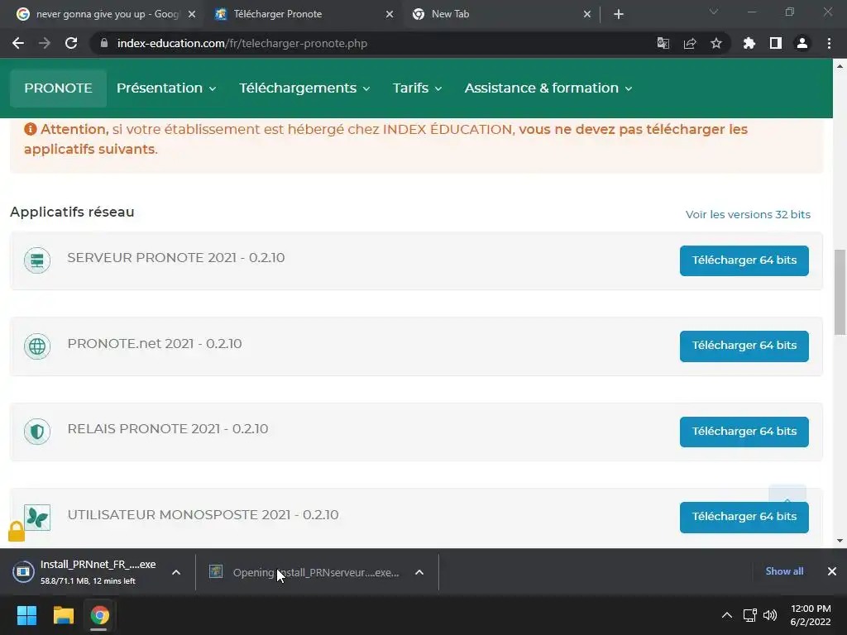Screen dimensions: 847x635
Task: Click the address bar URL
Action: (x=242, y=43)
